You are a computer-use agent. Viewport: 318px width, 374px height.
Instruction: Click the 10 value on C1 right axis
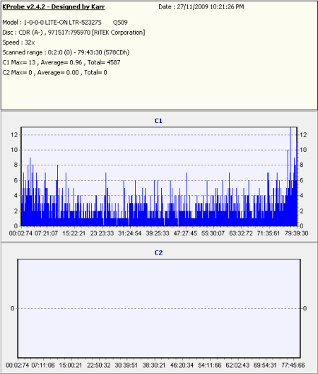[x=303, y=150]
